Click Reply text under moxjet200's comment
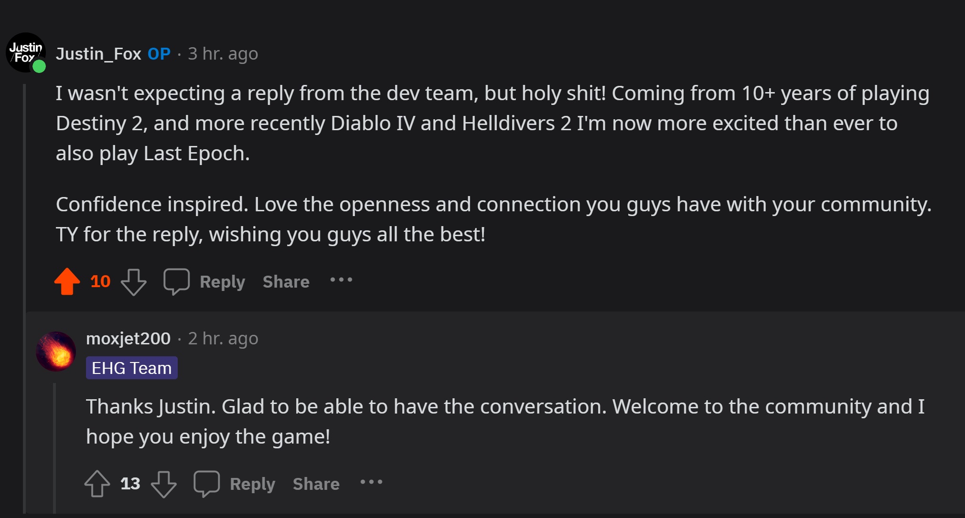Screen dimensions: 965x518 tap(252, 484)
